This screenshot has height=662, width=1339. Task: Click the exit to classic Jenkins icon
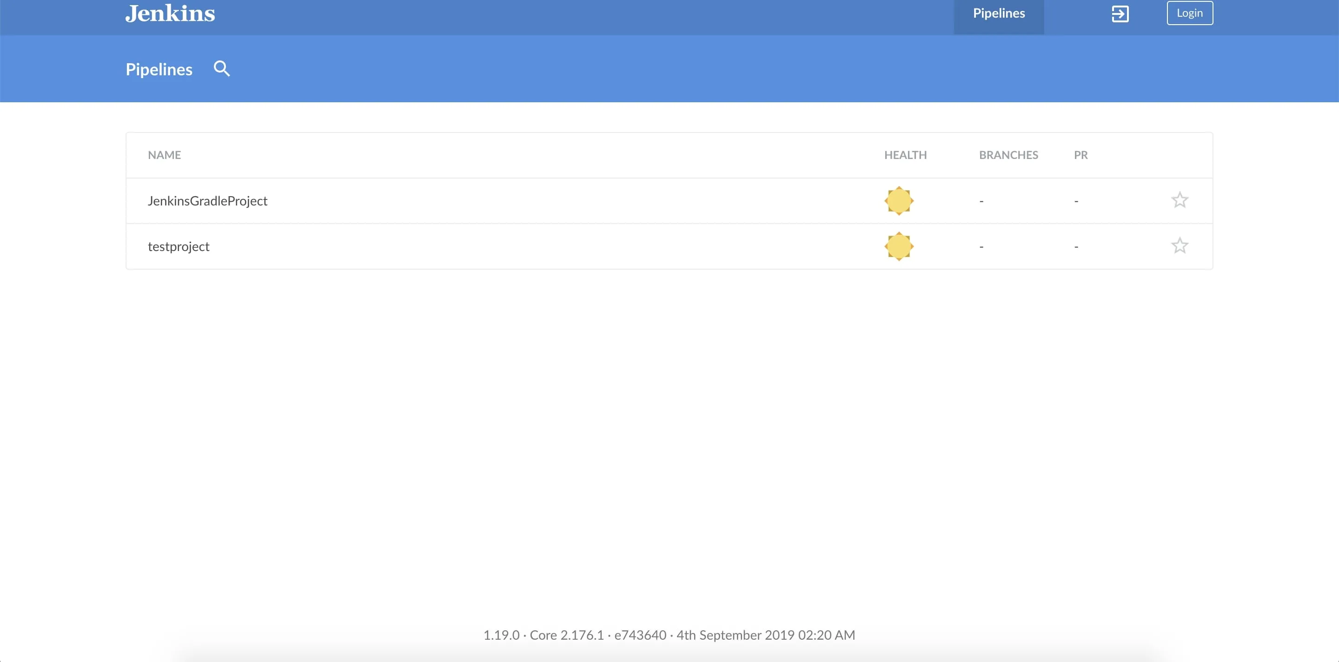tap(1120, 13)
